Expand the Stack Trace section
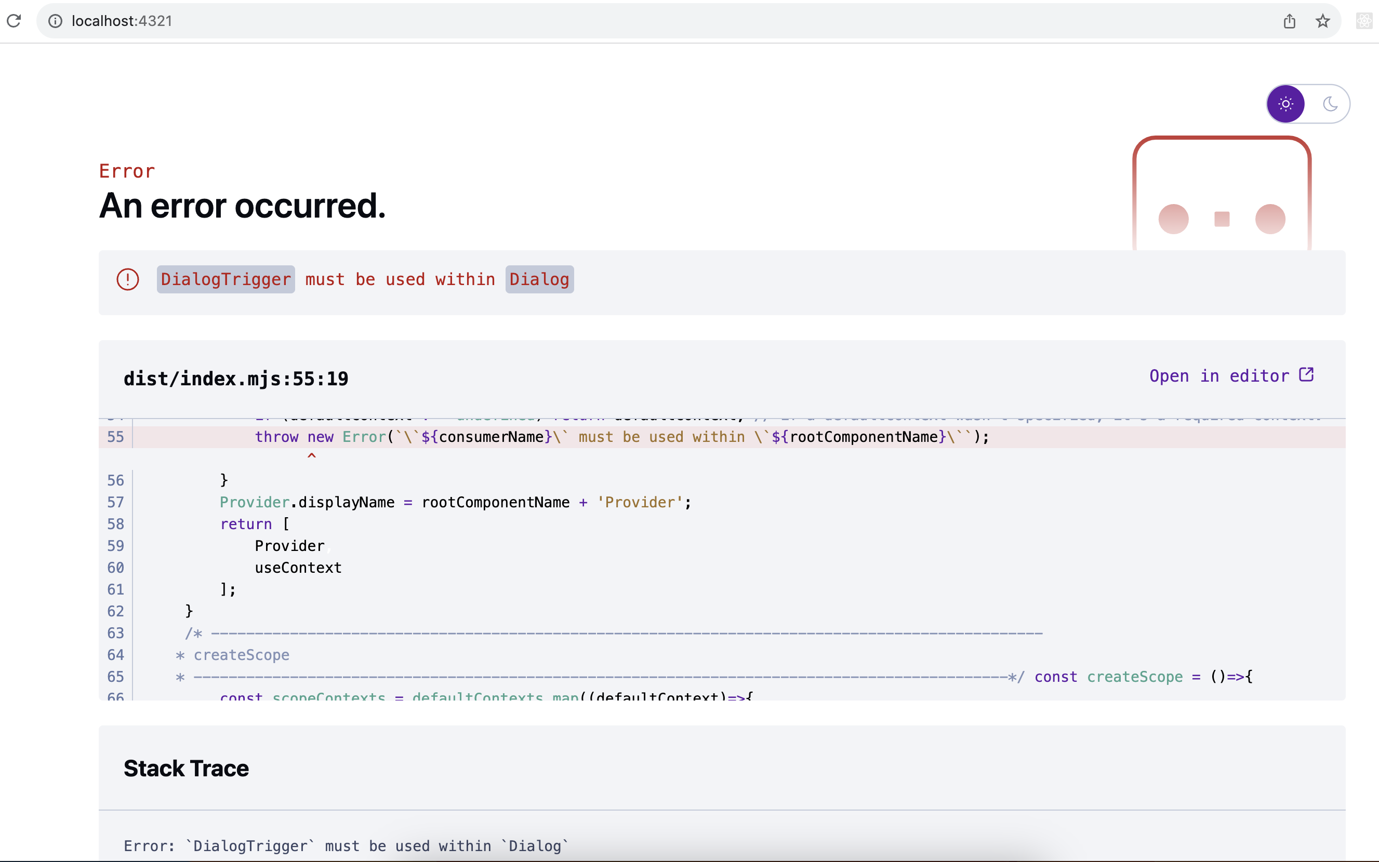Viewport: 1379px width, 862px height. 186,769
